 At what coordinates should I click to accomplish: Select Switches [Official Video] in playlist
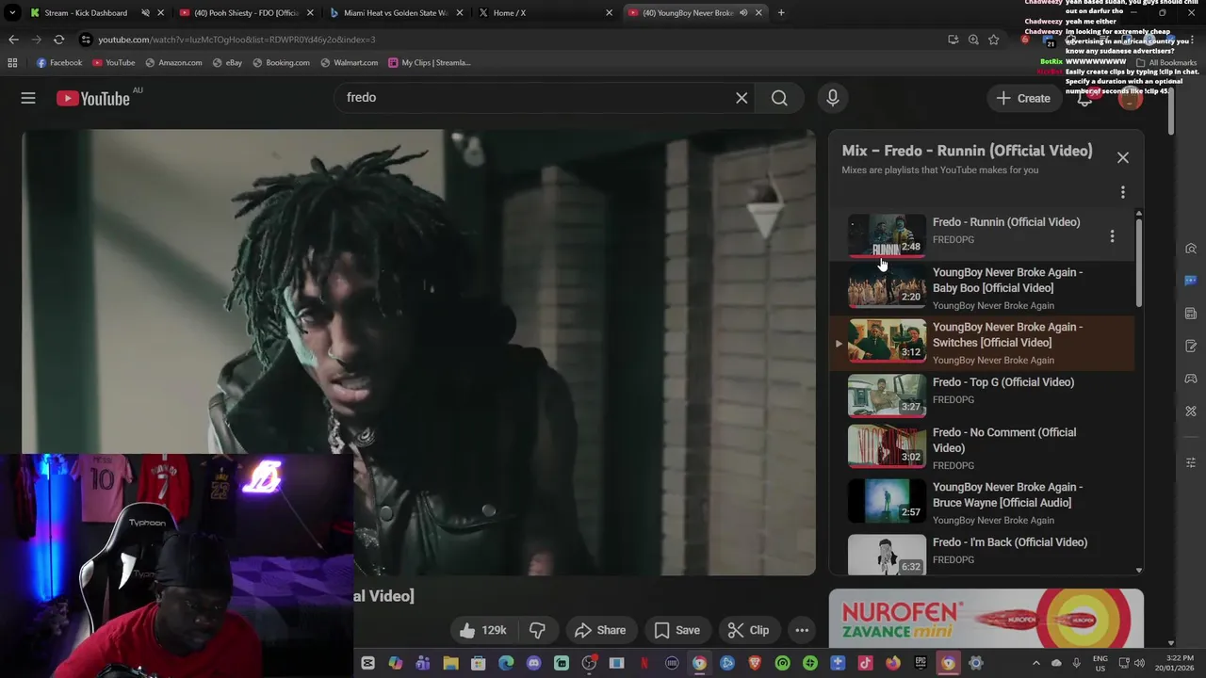tap(980, 343)
